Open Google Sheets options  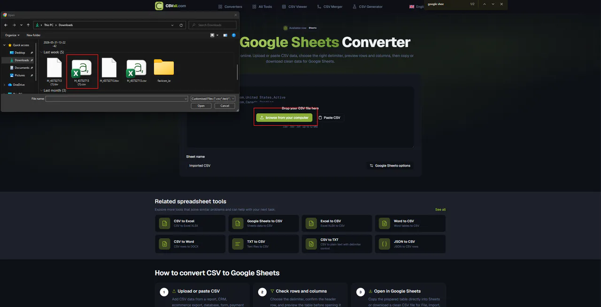[x=390, y=166]
